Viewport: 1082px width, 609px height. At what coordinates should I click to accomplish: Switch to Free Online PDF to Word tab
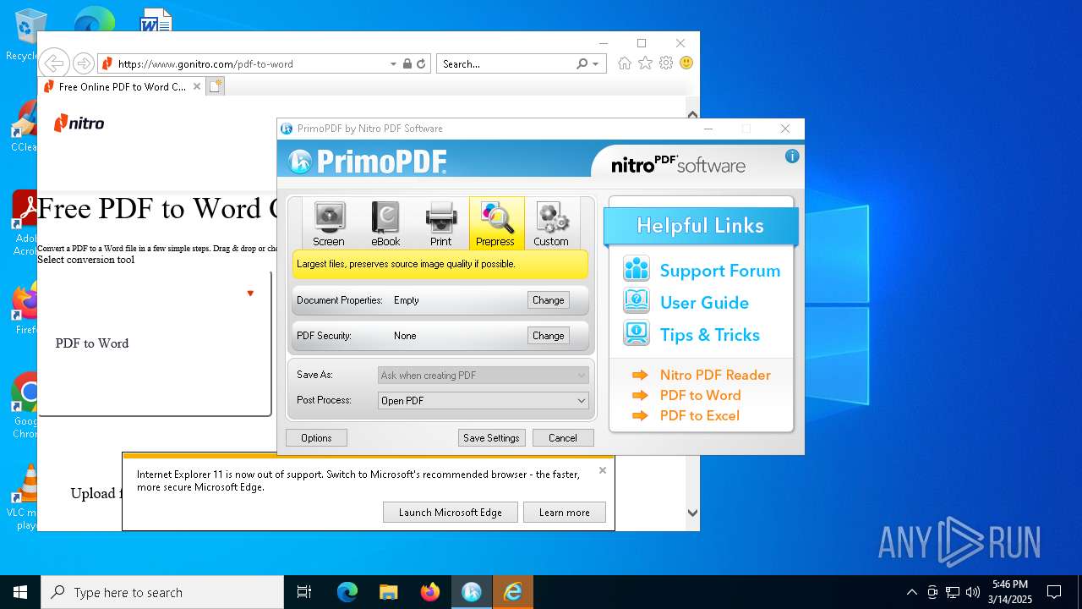tap(122, 86)
